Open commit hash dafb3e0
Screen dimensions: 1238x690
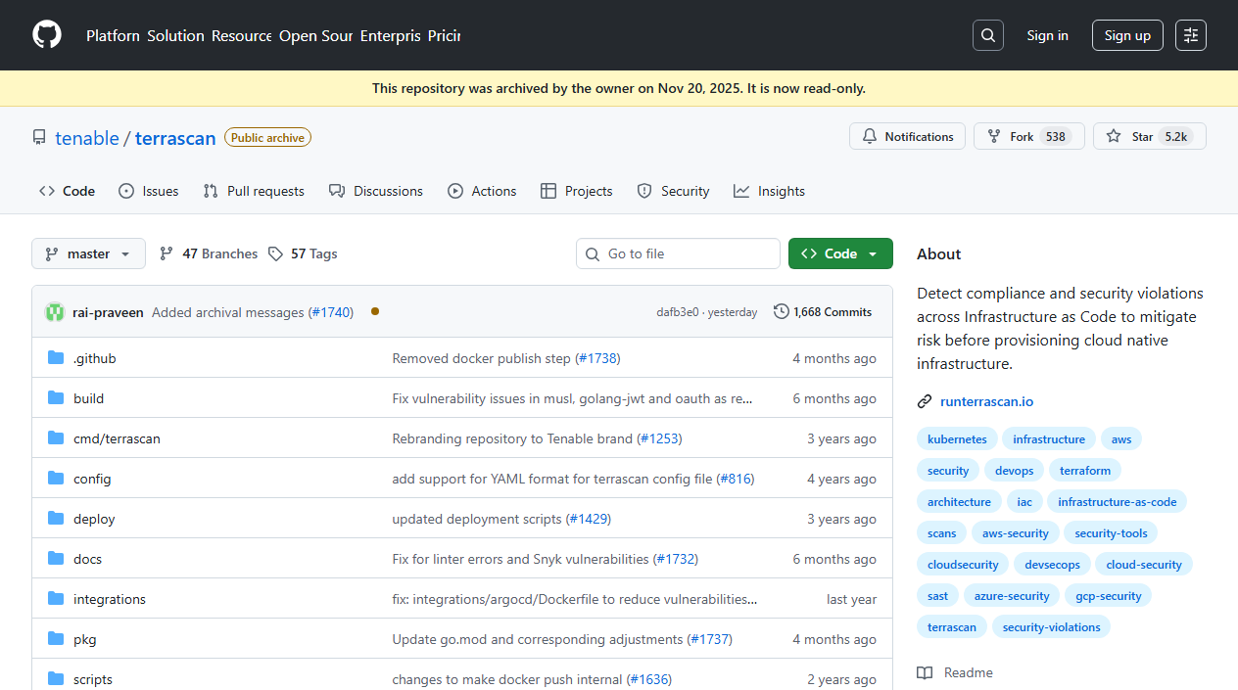click(x=678, y=312)
